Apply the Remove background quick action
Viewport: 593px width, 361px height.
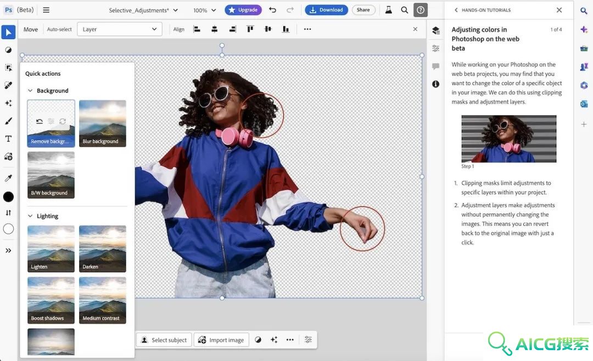51,123
